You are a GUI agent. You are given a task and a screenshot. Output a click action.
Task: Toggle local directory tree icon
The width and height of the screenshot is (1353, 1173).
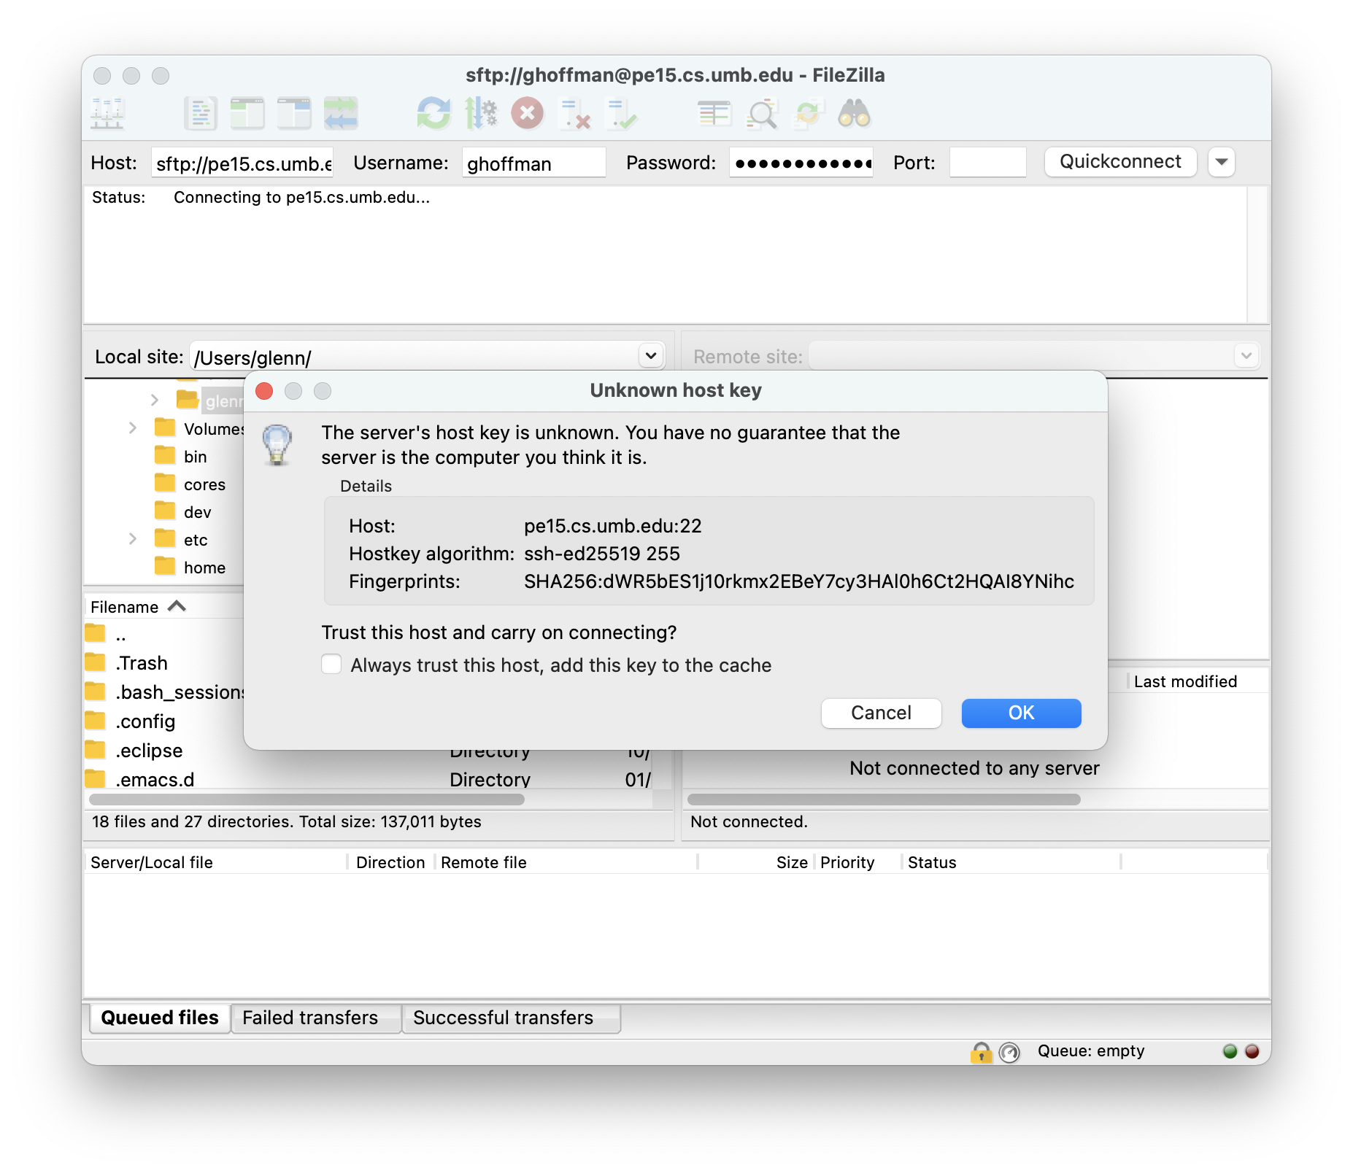247,114
